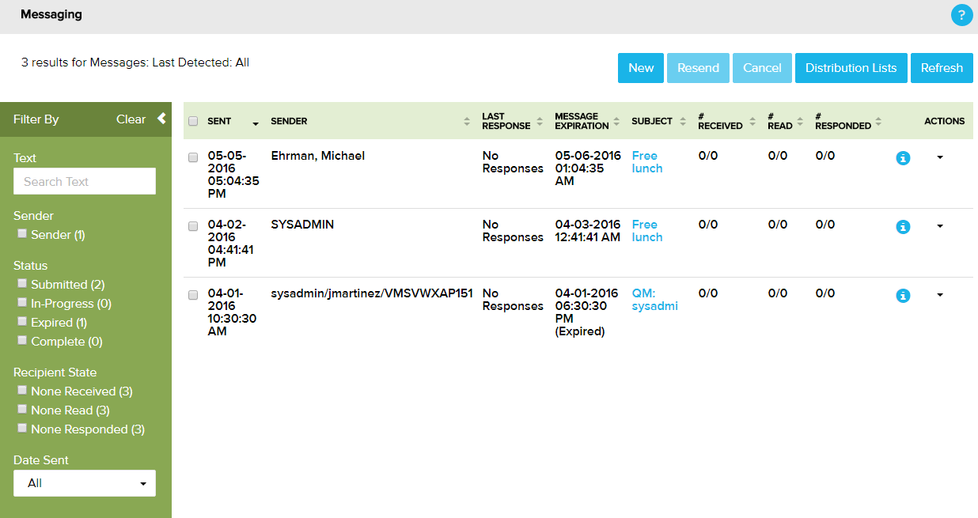Sort by Sender column arrows
978x518 pixels.
pyautogui.click(x=466, y=122)
